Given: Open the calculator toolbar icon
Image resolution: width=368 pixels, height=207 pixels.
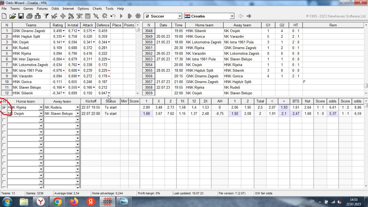Looking at the screenshot, I should (88, 16).
